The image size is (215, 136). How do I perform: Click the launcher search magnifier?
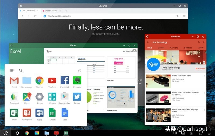pos(20,70)
